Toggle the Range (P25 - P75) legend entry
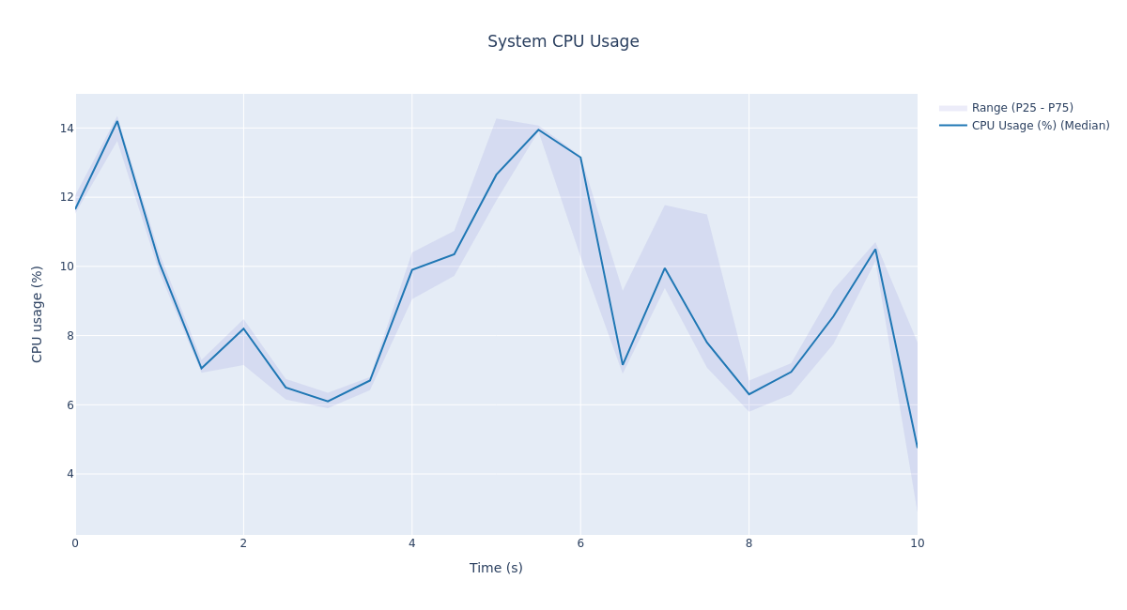Image resolution: width=1127 pixels, height=610 pixels. (x=1022, y=108)
